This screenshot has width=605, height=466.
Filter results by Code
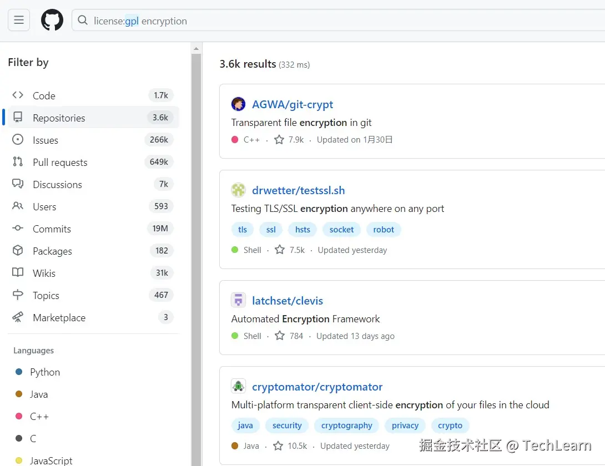pyautogui.click(x=93, y=95)
